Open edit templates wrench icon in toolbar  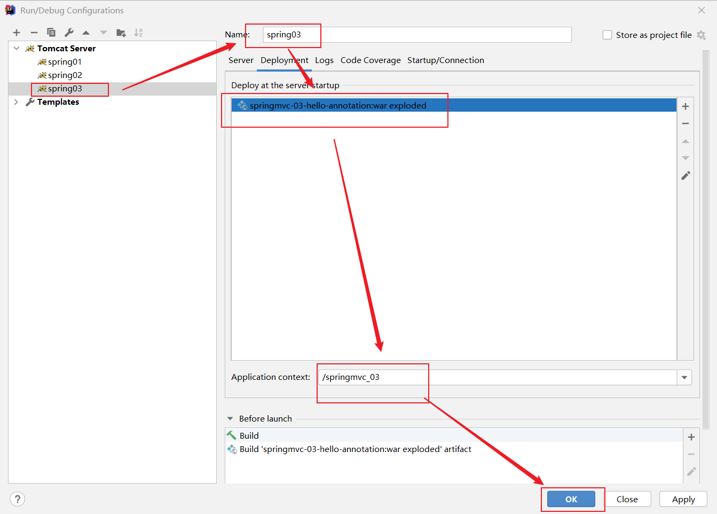point(69,33)
